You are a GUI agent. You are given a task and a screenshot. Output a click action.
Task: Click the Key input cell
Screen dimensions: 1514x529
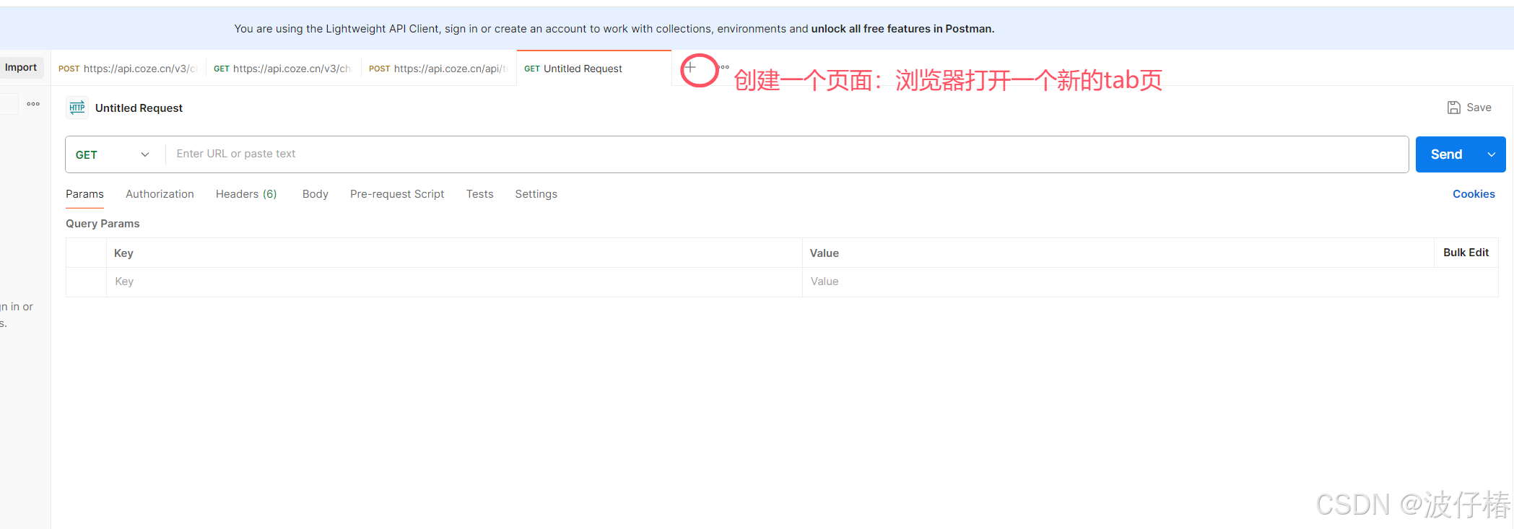tap(454, 281)
